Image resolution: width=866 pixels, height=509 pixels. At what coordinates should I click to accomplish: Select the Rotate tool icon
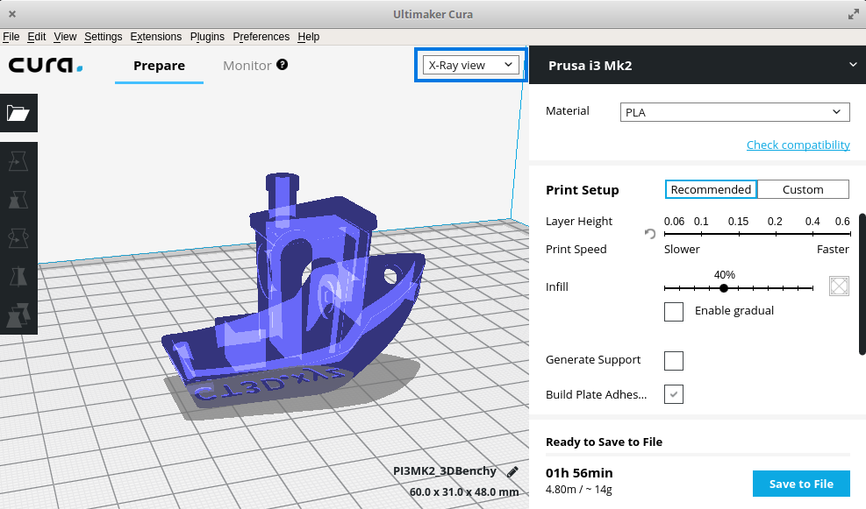pyautogui.click(x=18, y=238)
